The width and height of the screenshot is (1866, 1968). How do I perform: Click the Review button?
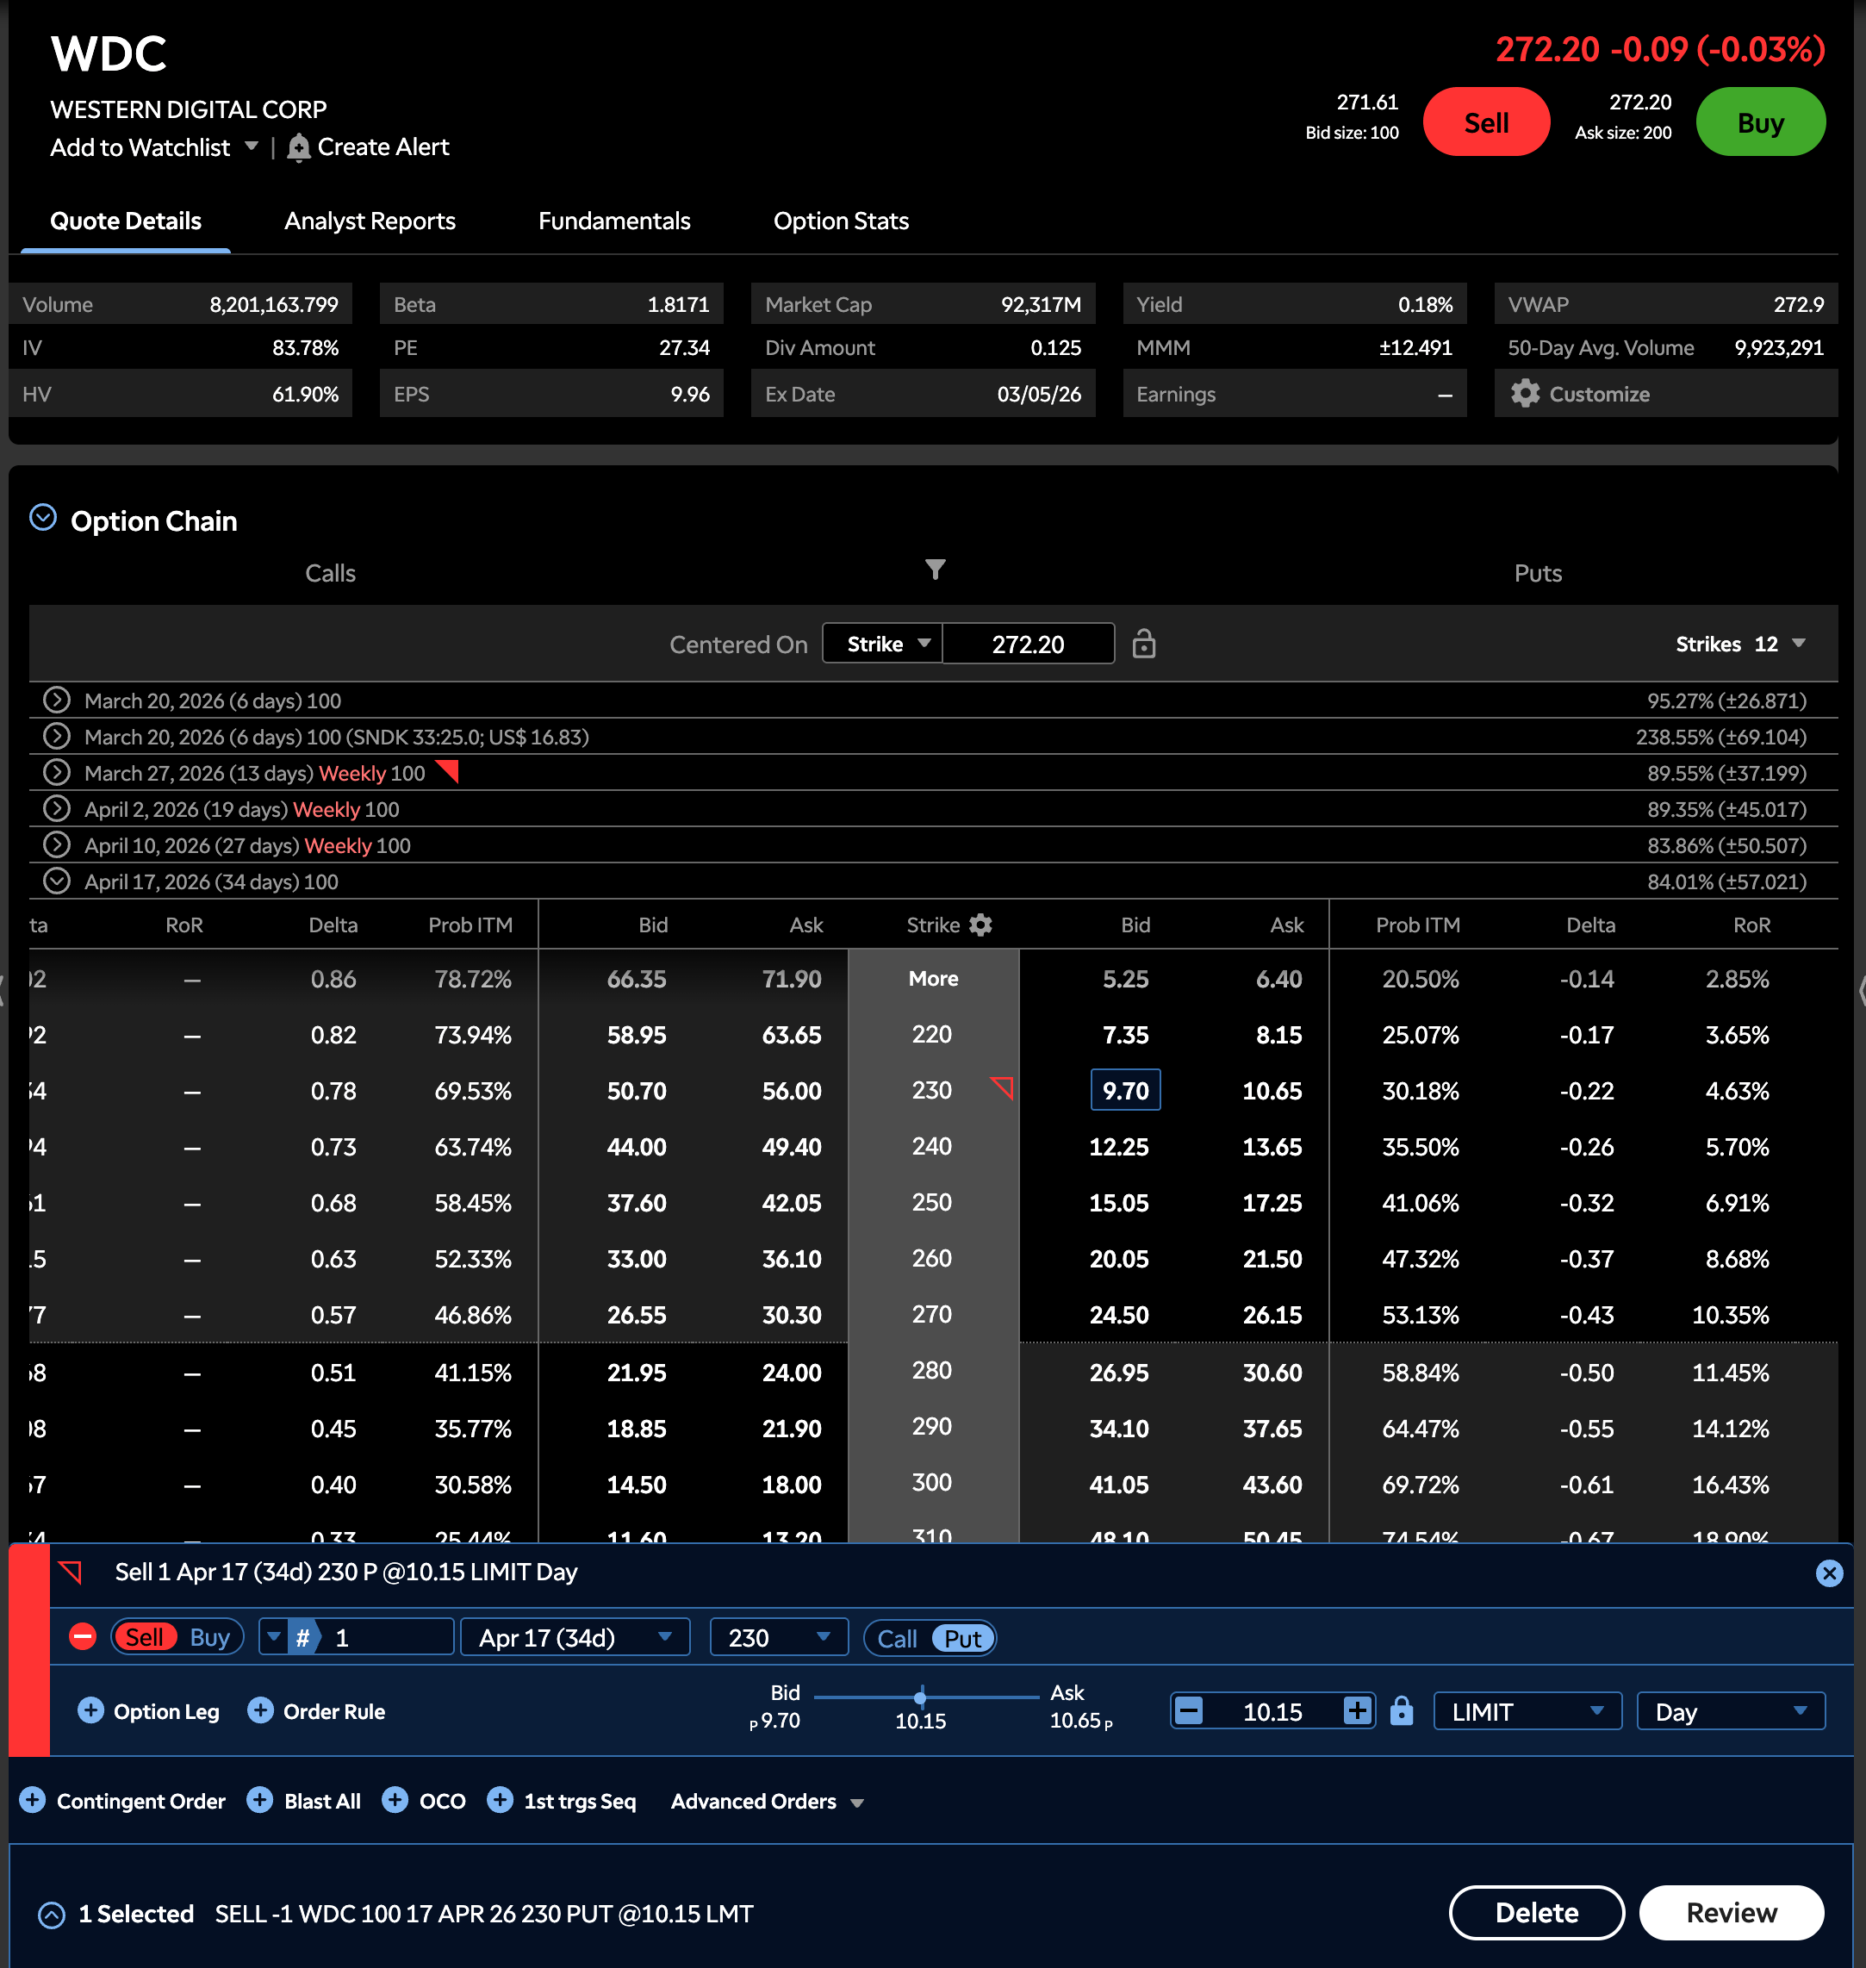tap(1730, 1911)
